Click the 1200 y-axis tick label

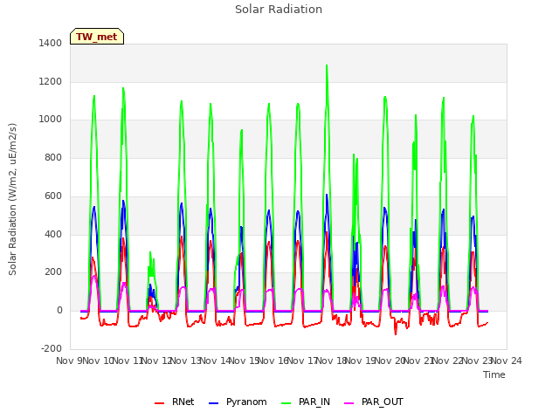coord(51,81)
